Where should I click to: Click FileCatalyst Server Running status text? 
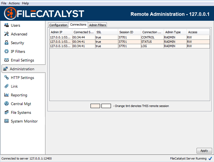pos(188,158)
